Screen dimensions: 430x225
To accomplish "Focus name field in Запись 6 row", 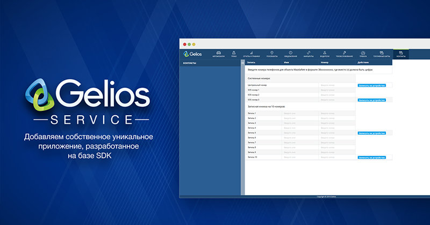I will [x=300, y=138].
